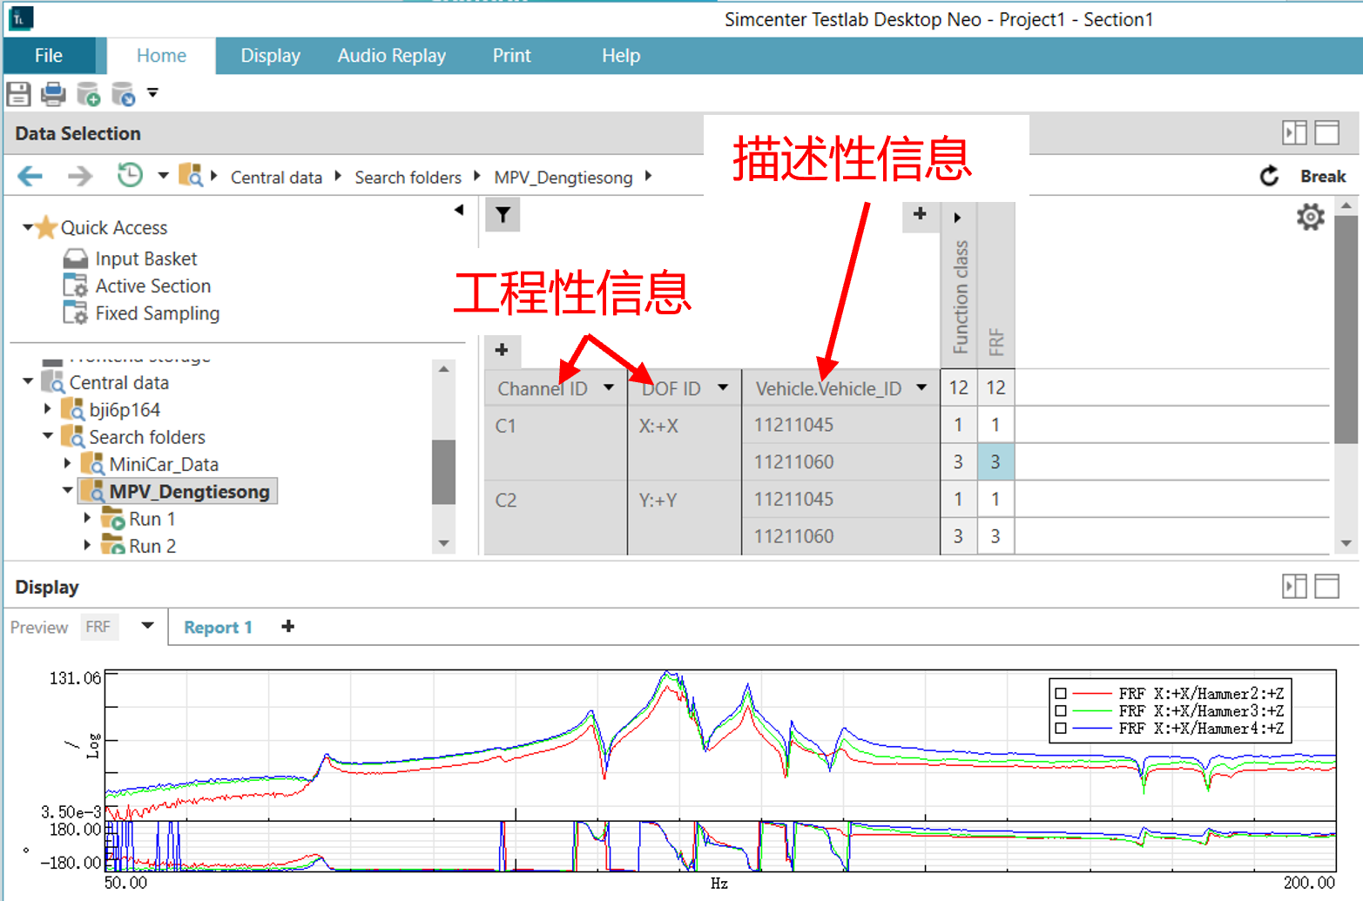Add a new report tab with plus
This screenshot has height=901, width=1363.
pyautogui.click(x=288, y=627)
